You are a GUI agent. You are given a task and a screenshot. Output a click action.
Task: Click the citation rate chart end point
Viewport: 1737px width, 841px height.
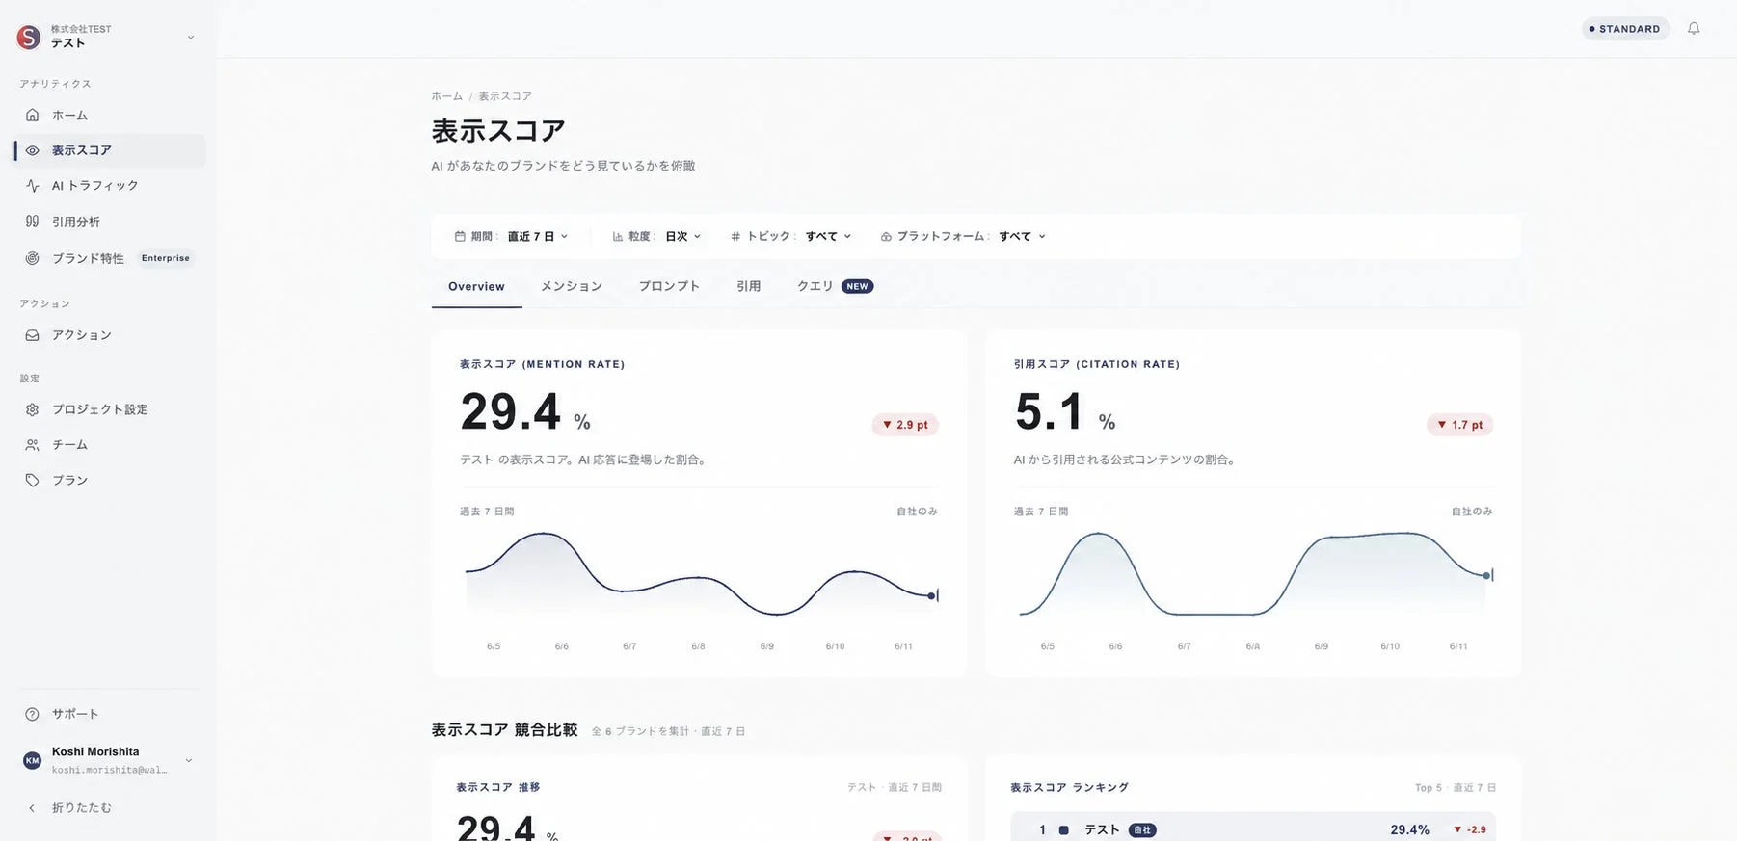(1486, 576)
